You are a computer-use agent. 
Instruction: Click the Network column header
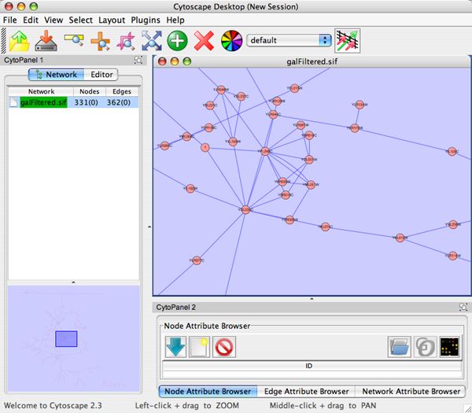pyautogui.click(x=41, y=91)
